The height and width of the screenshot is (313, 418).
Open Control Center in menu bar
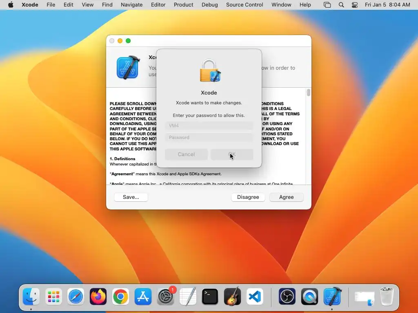coord(355,5)
